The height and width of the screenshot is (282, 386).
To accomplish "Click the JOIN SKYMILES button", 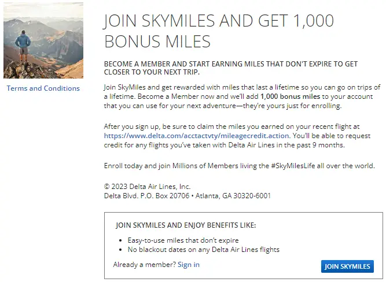I will tap(347, 266).
